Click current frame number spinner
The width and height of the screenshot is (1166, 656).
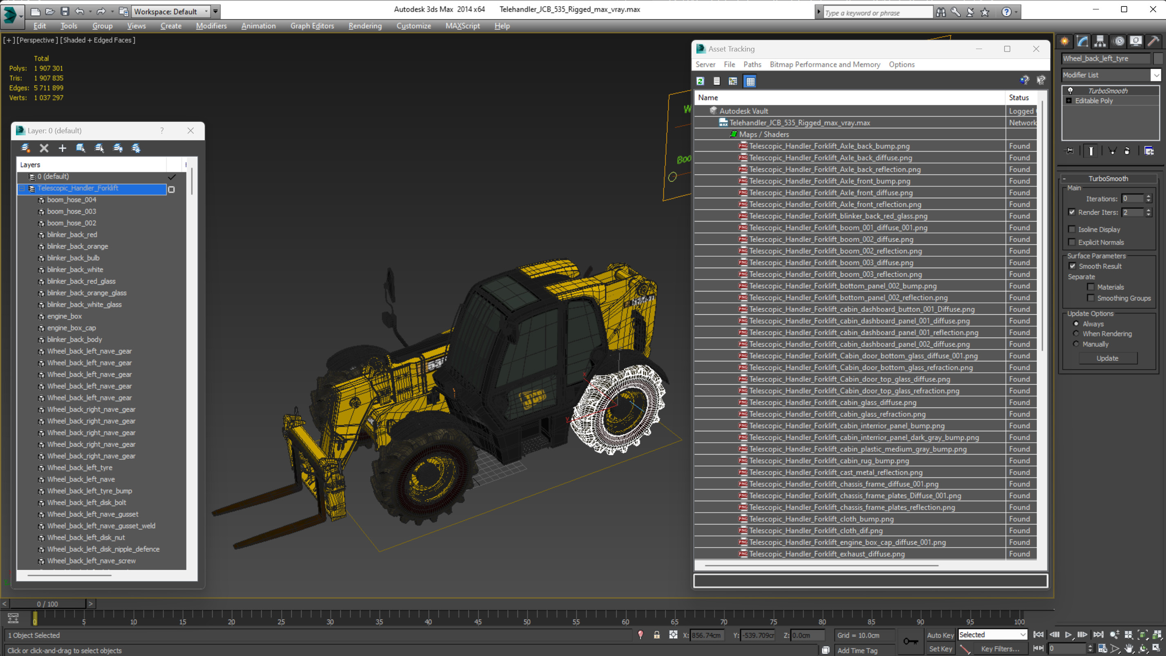tap(1090, 649)
